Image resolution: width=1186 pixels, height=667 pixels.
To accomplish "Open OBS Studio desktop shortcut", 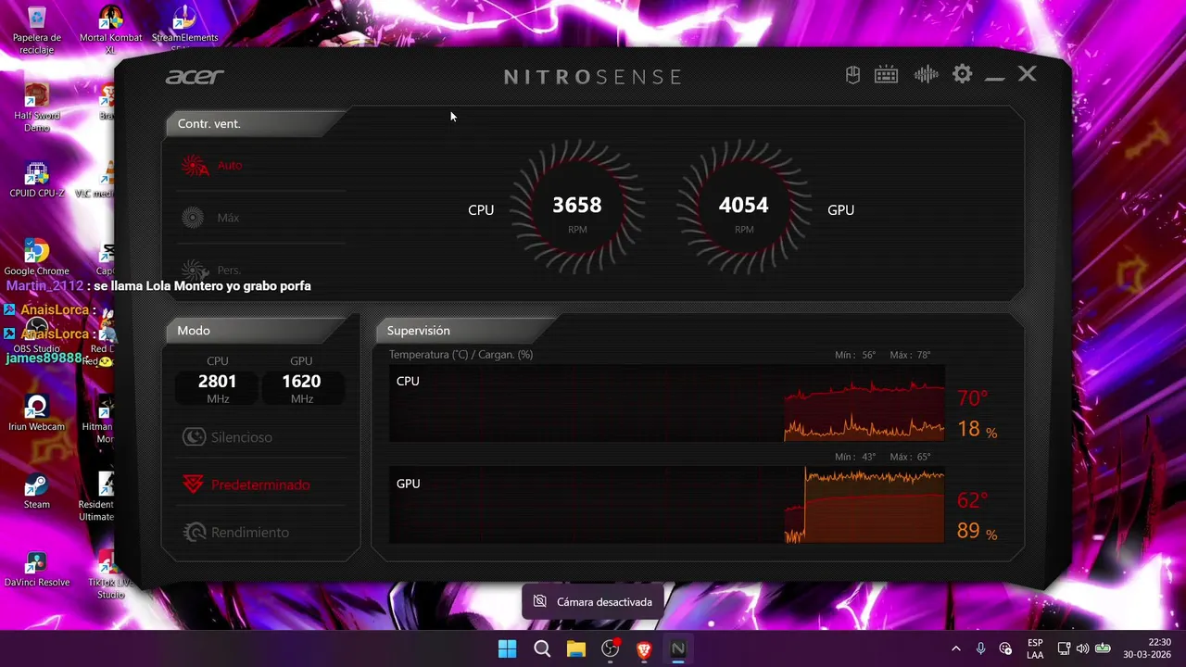I will click(x=37, y=335).
